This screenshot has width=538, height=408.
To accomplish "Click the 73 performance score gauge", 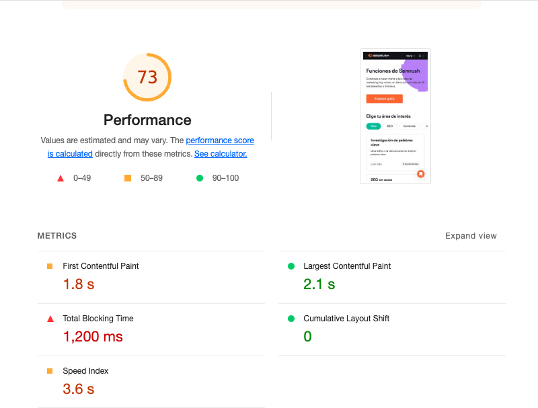I will coord(147,77).
